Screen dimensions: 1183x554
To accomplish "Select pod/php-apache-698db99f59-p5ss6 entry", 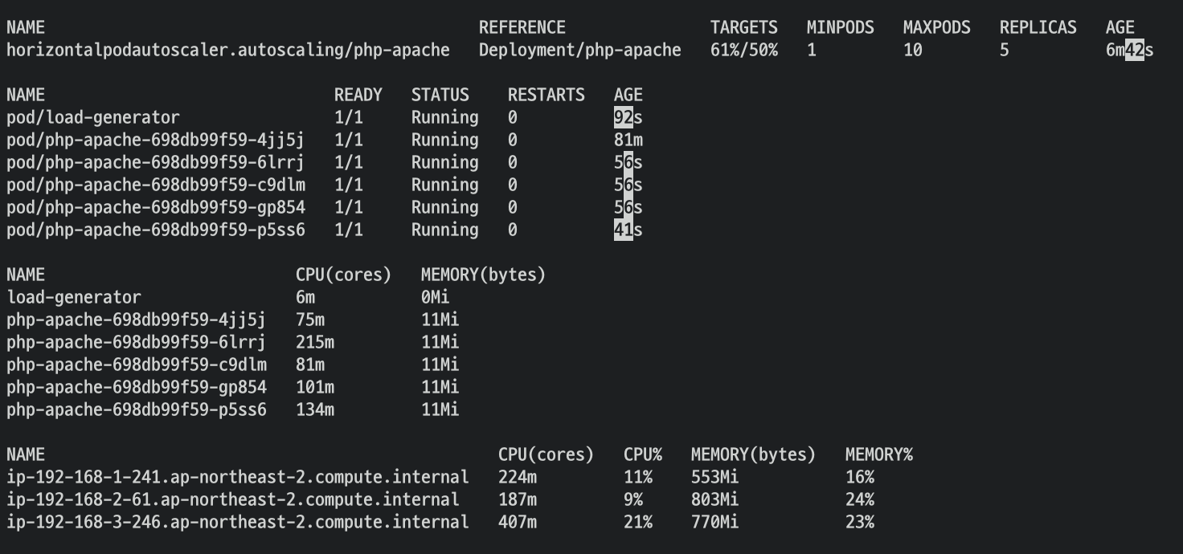I will tap(156, 230).
